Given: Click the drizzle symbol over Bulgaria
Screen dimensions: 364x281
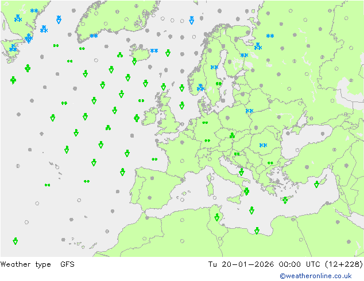Looking at the screenshot, I should [x=270, y=163].
